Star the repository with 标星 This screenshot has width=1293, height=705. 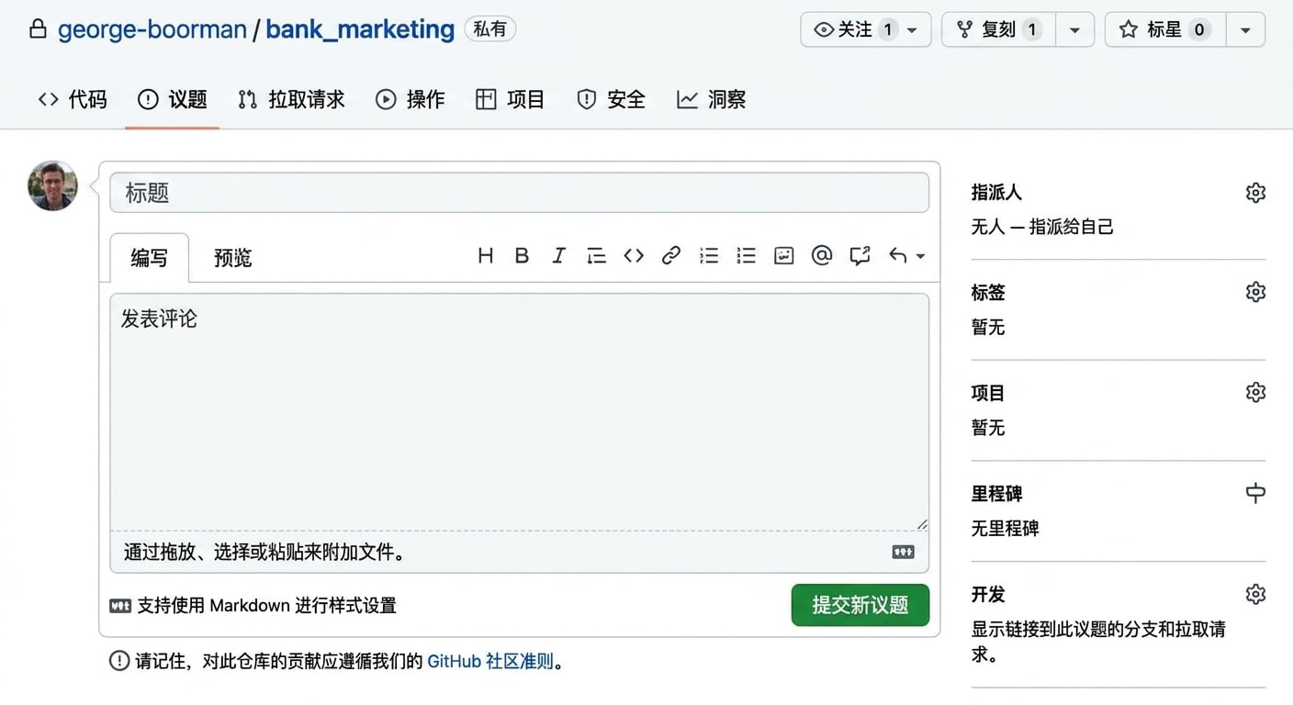1164,29
